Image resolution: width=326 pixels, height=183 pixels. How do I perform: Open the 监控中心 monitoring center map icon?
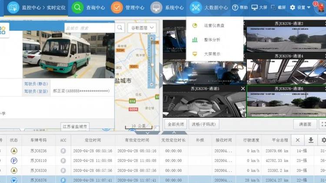pyautogui.click(x=13, y=7)
